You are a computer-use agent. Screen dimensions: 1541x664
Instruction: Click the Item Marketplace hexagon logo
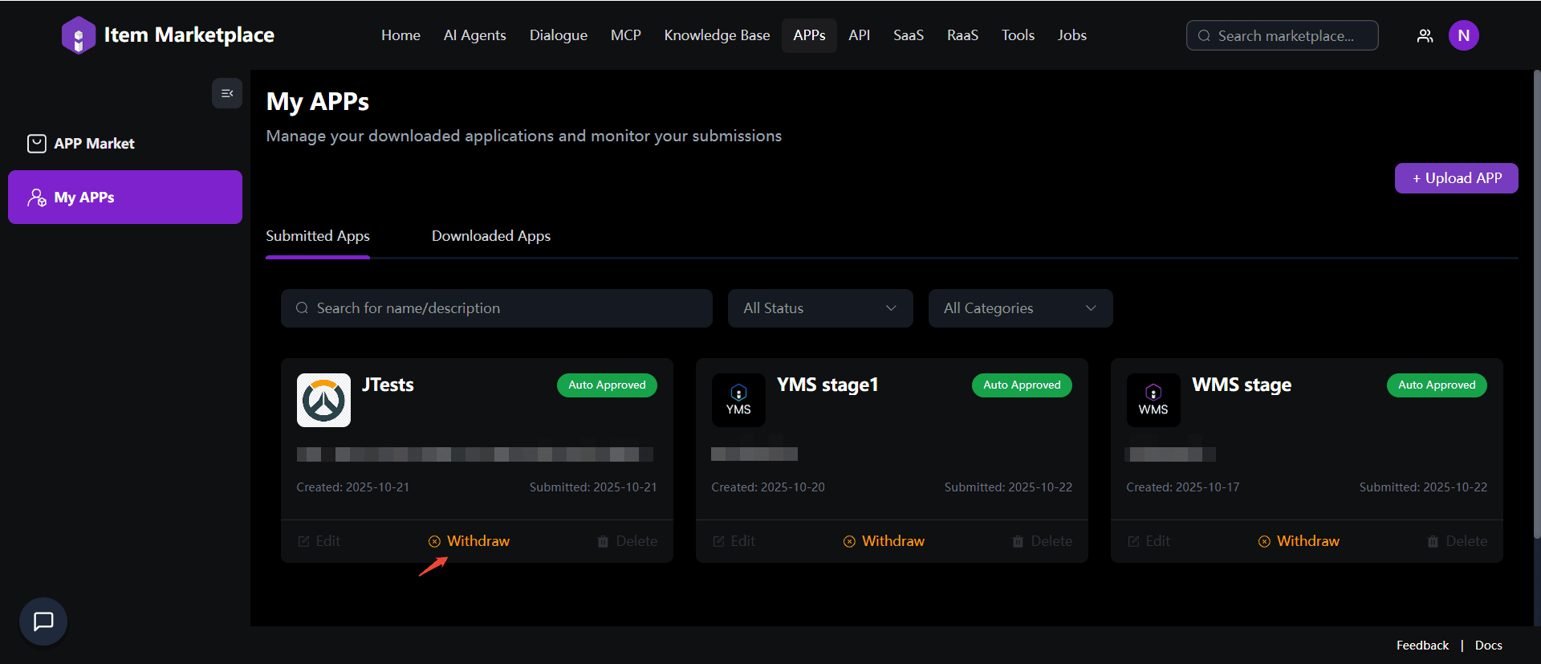click(78, 35)
